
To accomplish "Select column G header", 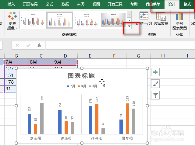I will click(x=138, y=56).
